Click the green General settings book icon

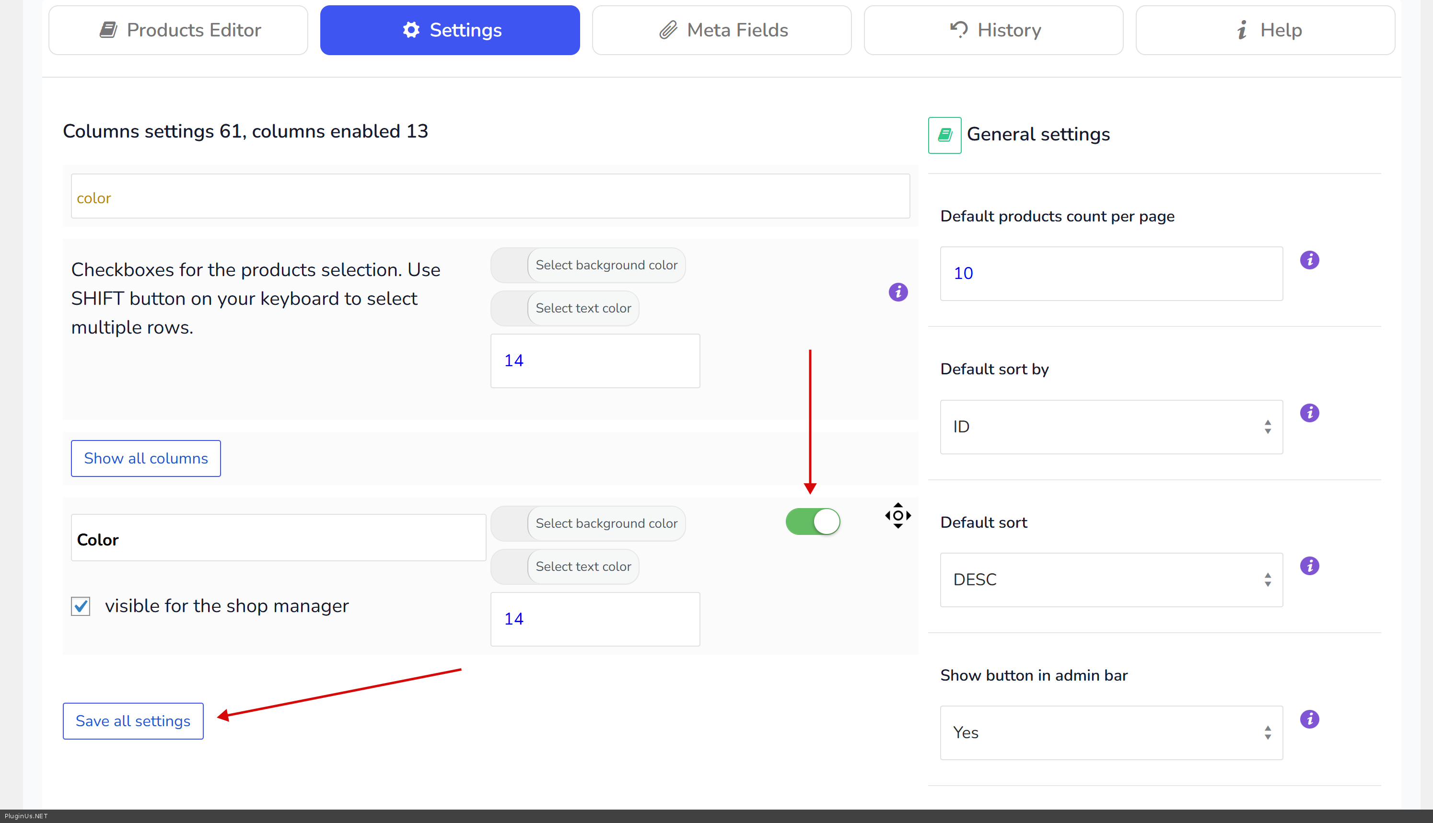tap(944, 135)
